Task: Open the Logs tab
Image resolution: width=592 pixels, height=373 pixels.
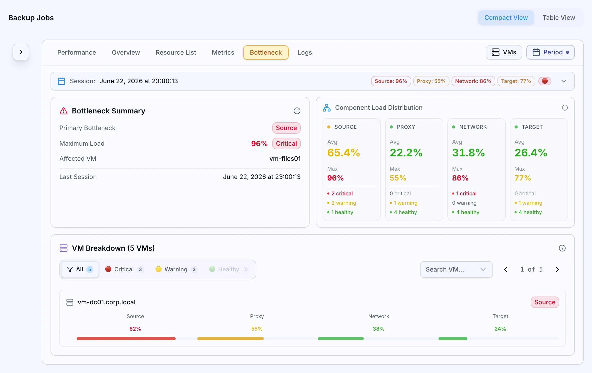Action: (x=305, y=53)
